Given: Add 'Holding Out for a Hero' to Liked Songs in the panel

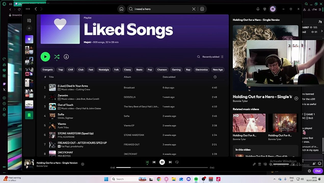Looking at the screenshot, I should [296, 98].
